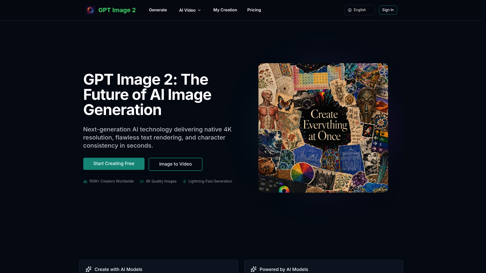Click the sparkle icon beside Create with AI Models
Image resolution: width=486 pixels, height=273 pixels.
point(89,269)
